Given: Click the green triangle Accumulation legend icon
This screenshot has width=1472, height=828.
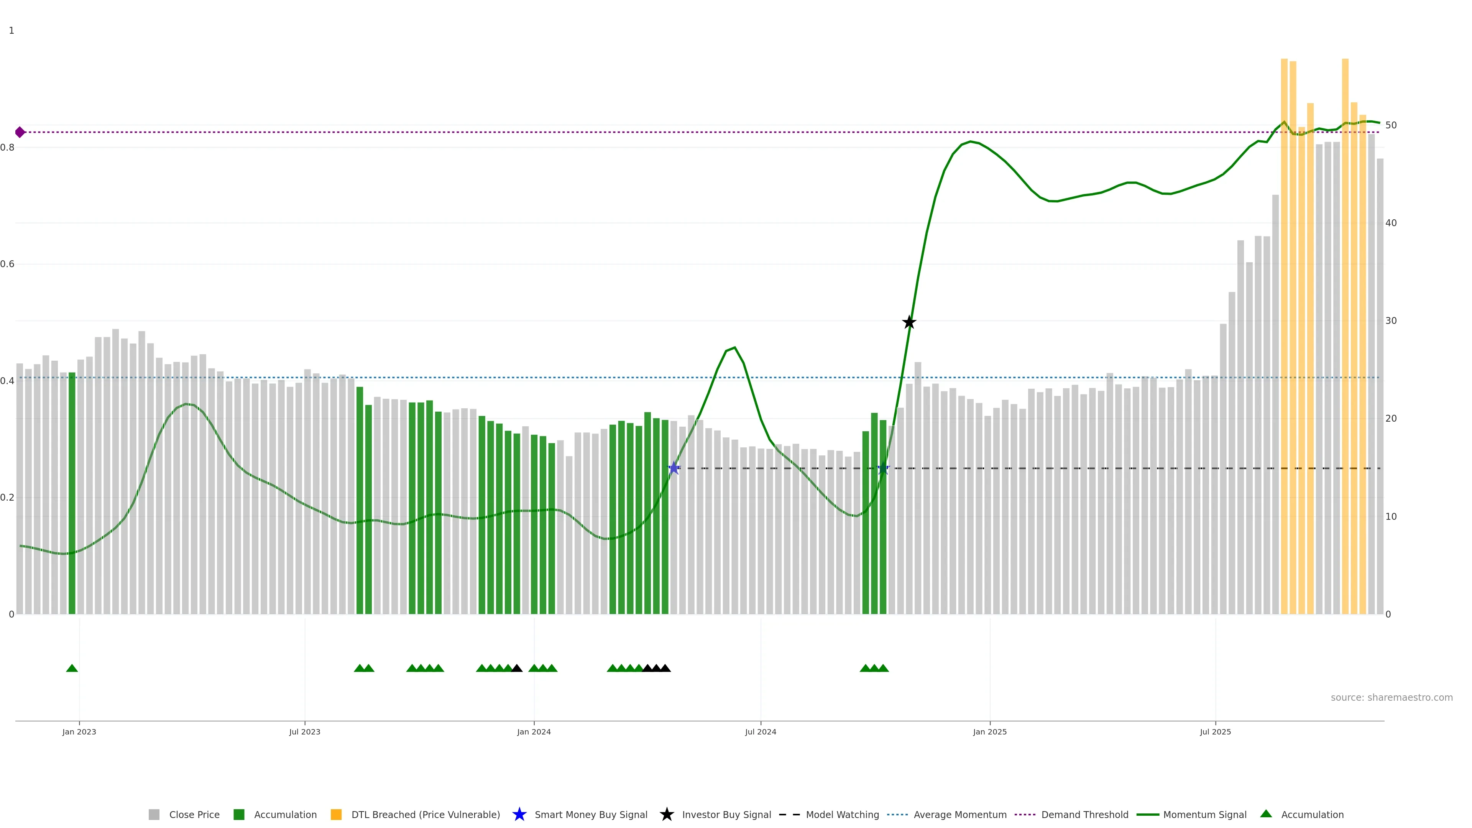Looking at the screenshot, I should tap(1266, 814).
